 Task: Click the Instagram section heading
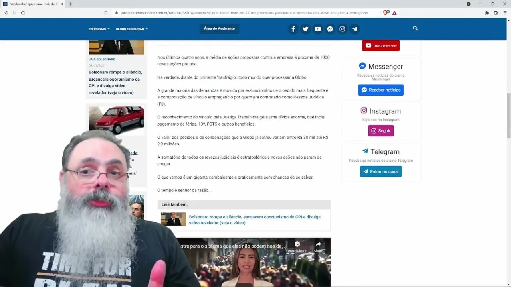tap(381, 111)
